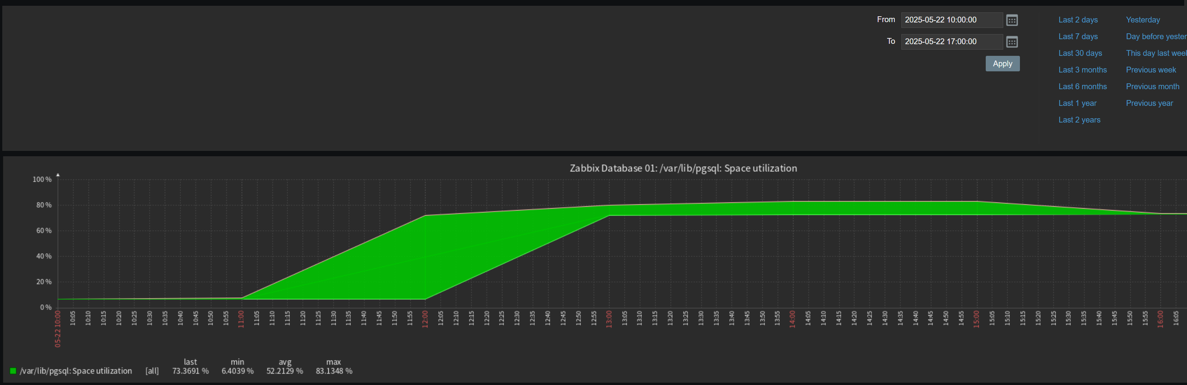Screen dimensions: 1187x385
Task: Select the Previous month period
Action: 1152,86
